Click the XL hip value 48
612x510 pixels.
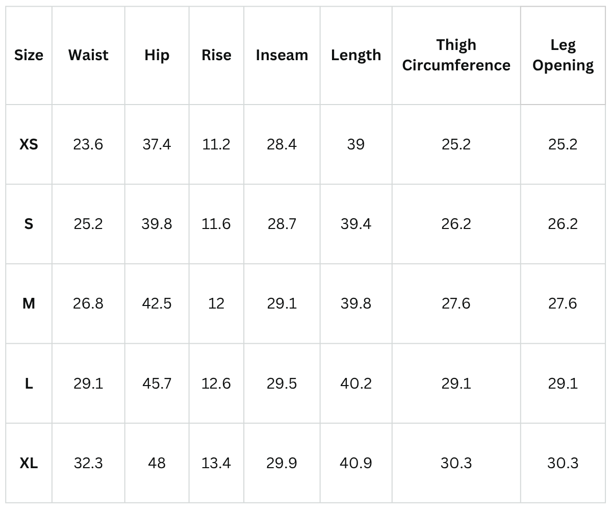pos(157,463)
